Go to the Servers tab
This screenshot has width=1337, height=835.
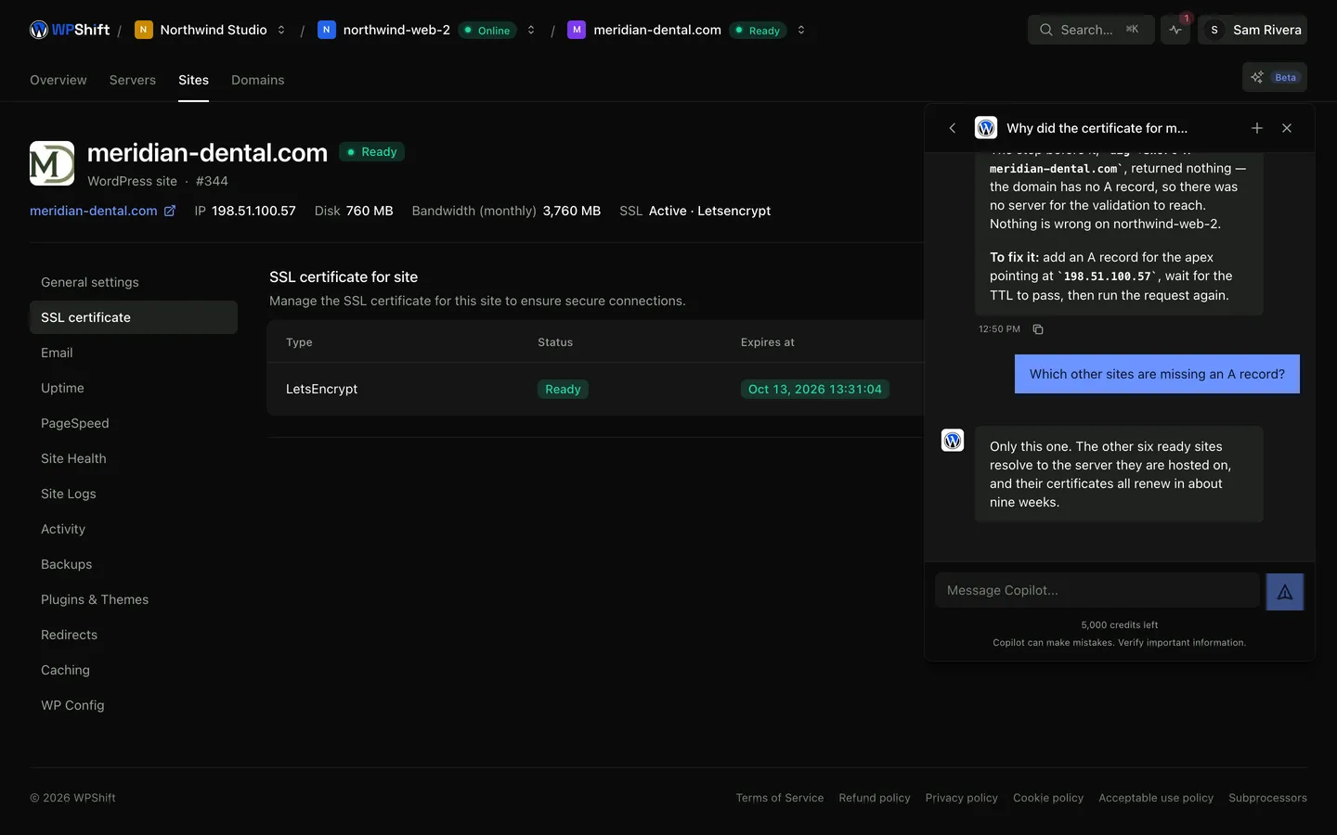133,80
